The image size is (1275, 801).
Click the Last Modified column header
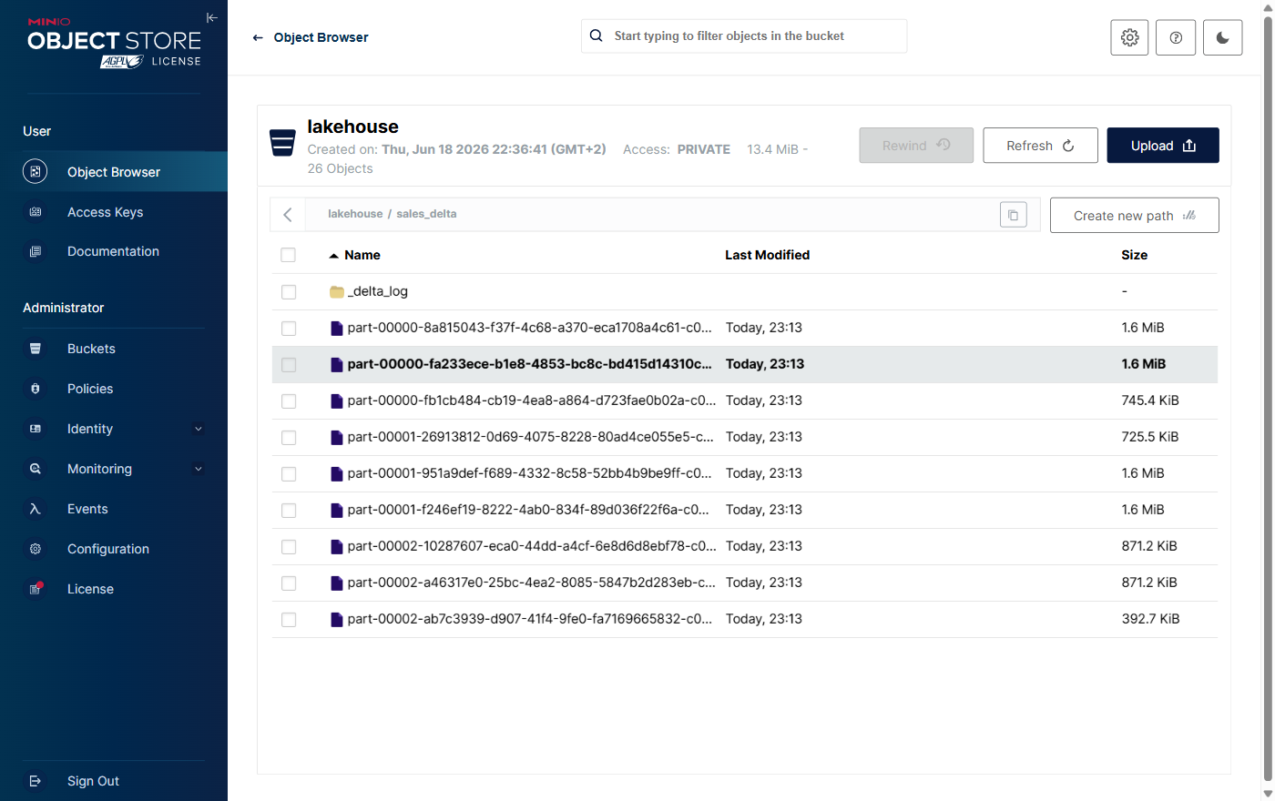coord(767,255)
